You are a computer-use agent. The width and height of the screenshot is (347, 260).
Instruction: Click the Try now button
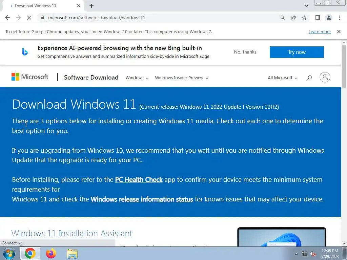point(297,52)
